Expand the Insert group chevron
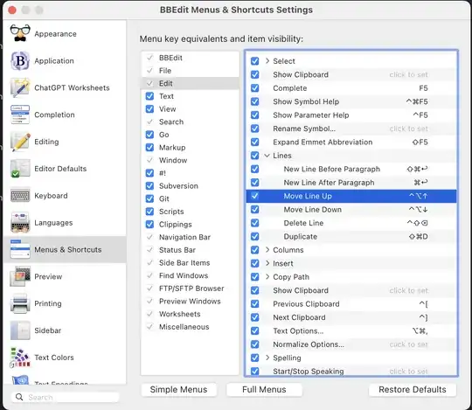This screenshot has height=410, width=472. (267, 263)
